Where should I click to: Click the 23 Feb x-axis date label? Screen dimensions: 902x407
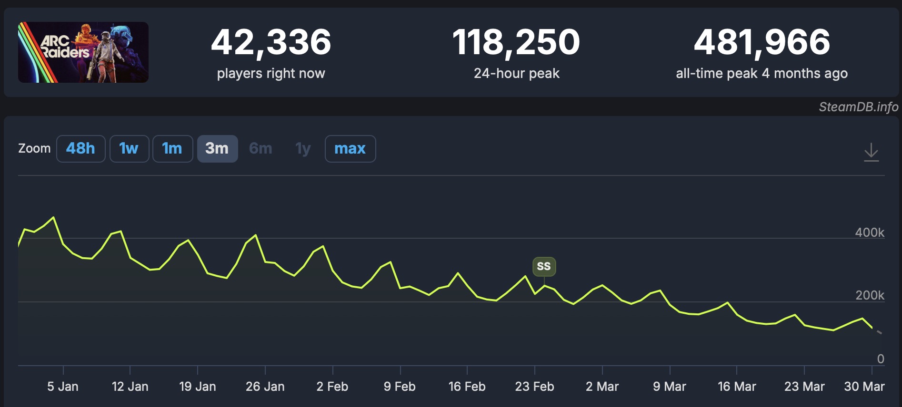tap(534, 387)
